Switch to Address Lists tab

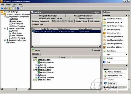[x=95, y=21]
